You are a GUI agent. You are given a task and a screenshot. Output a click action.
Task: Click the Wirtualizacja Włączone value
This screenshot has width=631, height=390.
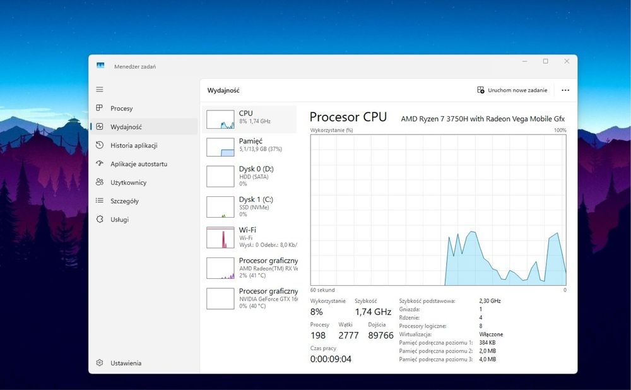(491, 334)
